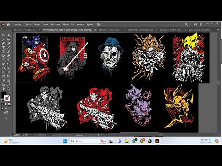Open the Ventana menu
222x166 pixels.
(80, 24)
